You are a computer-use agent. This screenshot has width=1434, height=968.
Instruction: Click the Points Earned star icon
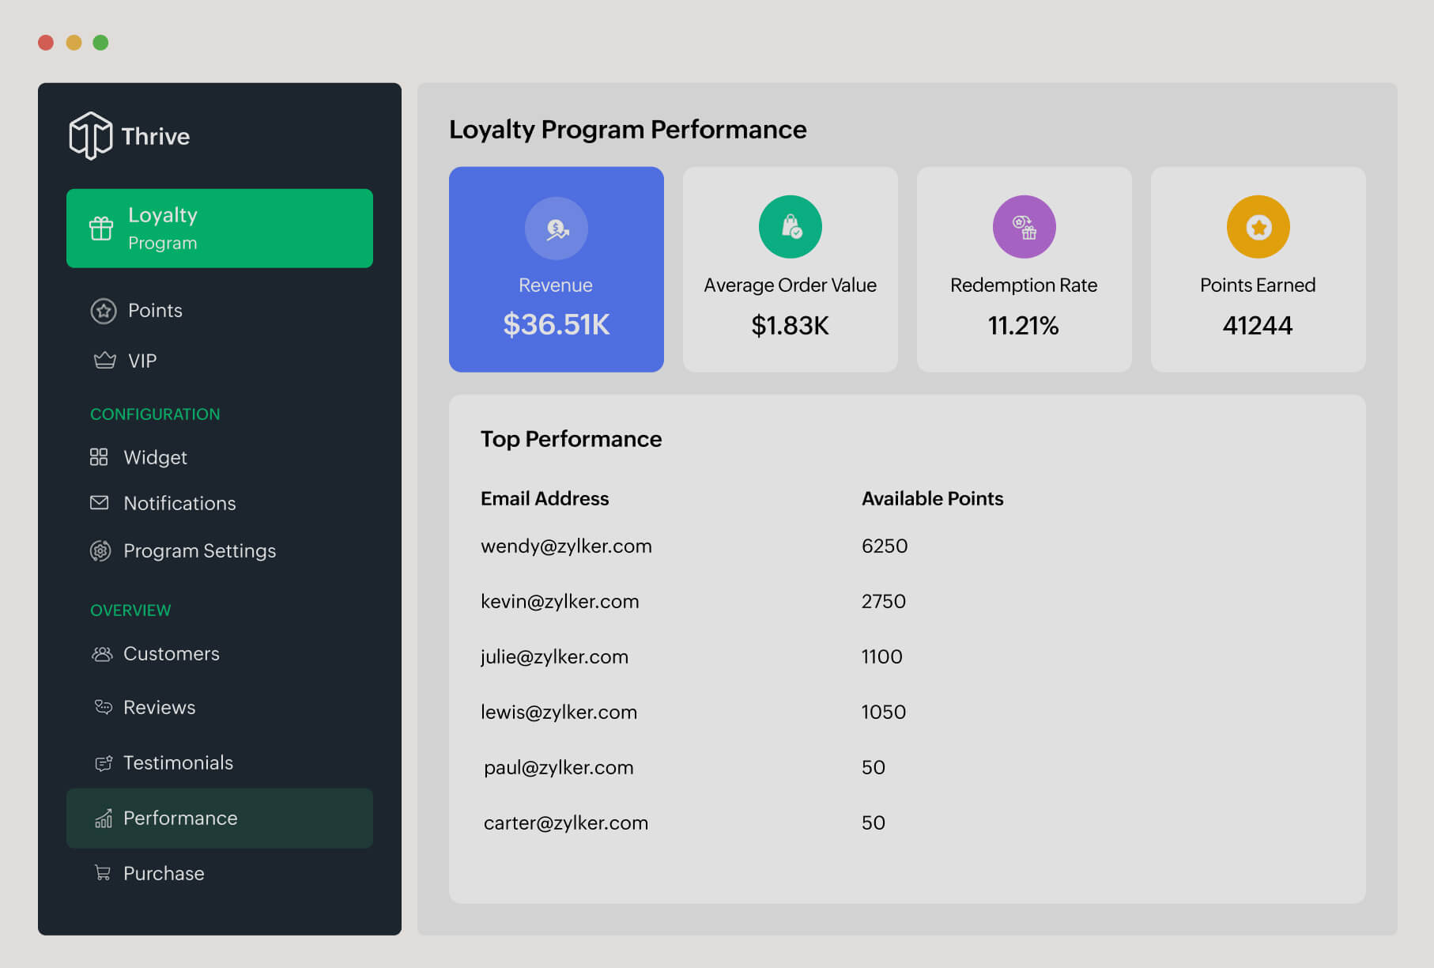(x=1257, y=226)
